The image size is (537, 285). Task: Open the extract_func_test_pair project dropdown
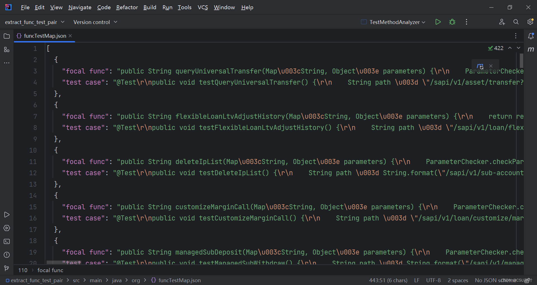(x=35, y=22)
